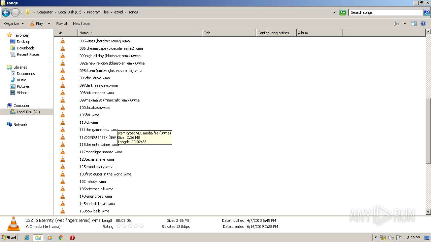Open the Music library
Viewport: 431px width, 242px height.
21,80
